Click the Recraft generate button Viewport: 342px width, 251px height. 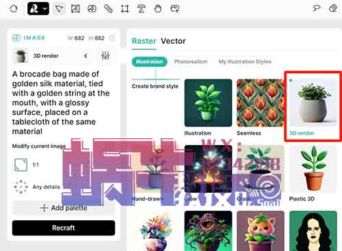(x=64, y=228)
